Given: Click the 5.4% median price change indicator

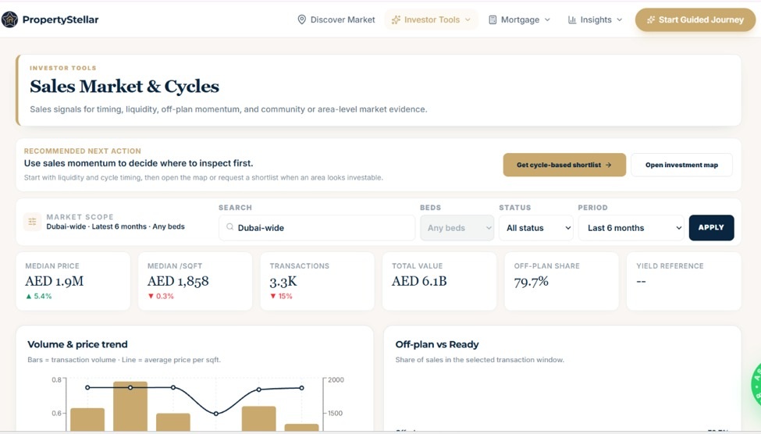Looking at the screenshot, I should pos(39,296).
